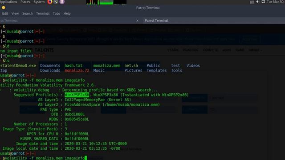Click hash.txt in the ls output

[73, 65]
